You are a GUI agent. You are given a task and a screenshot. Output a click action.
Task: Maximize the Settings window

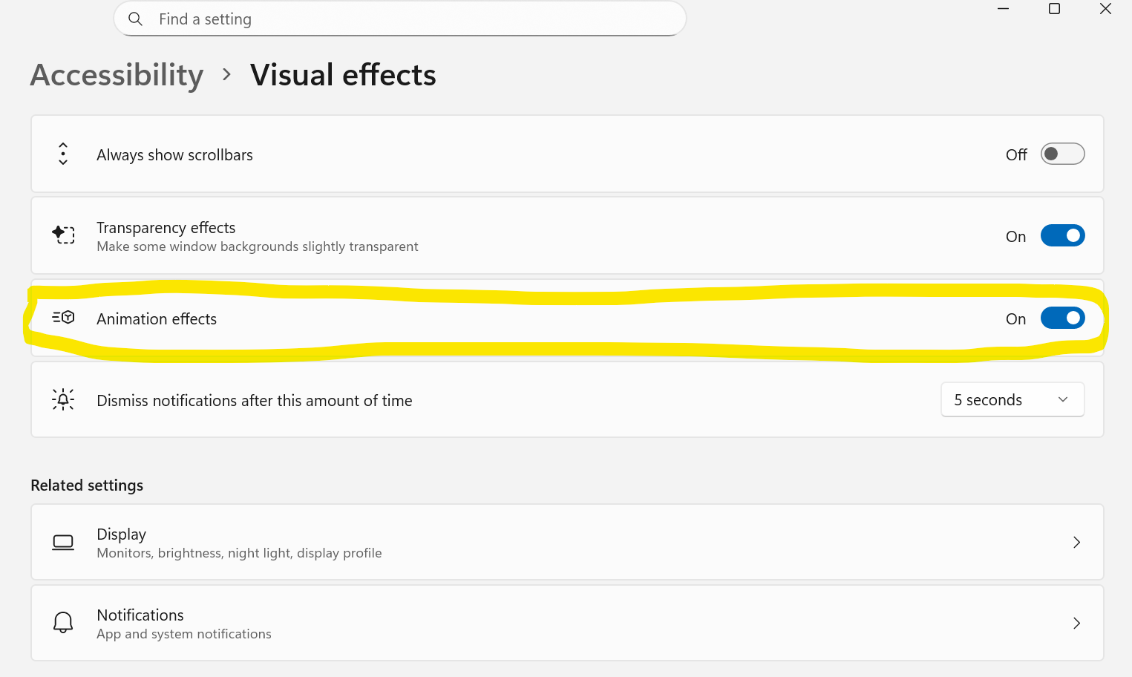1054,9
